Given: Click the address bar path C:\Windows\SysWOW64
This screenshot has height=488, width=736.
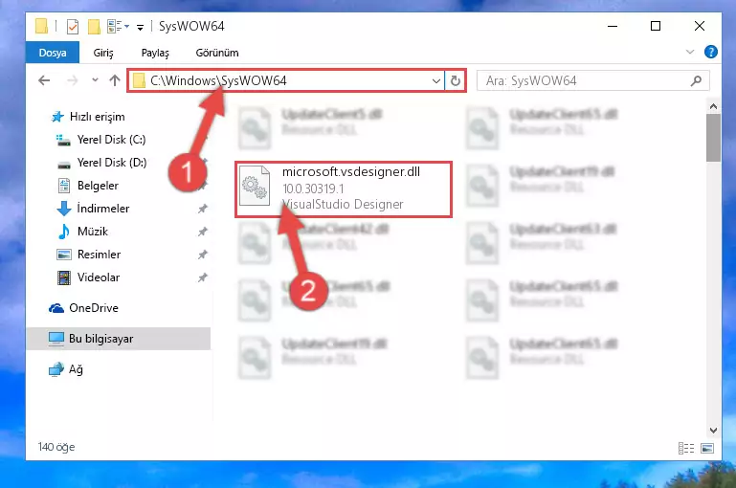Looking at the screenshot, I should click(x=218, y=80).
